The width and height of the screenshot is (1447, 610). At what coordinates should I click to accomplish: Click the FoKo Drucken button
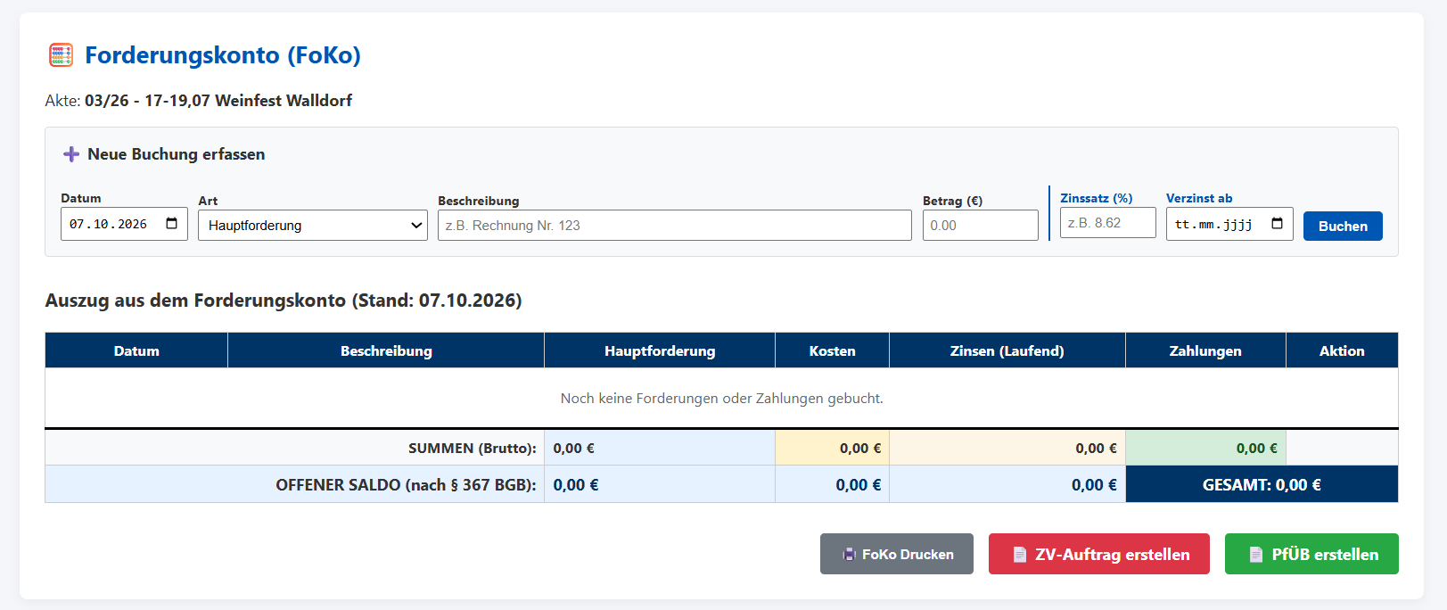click(x=897, y=554)
